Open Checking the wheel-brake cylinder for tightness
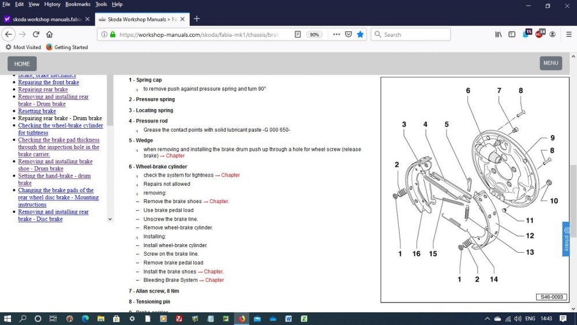The height and width of the screenshot is (325, 577). 61,129
